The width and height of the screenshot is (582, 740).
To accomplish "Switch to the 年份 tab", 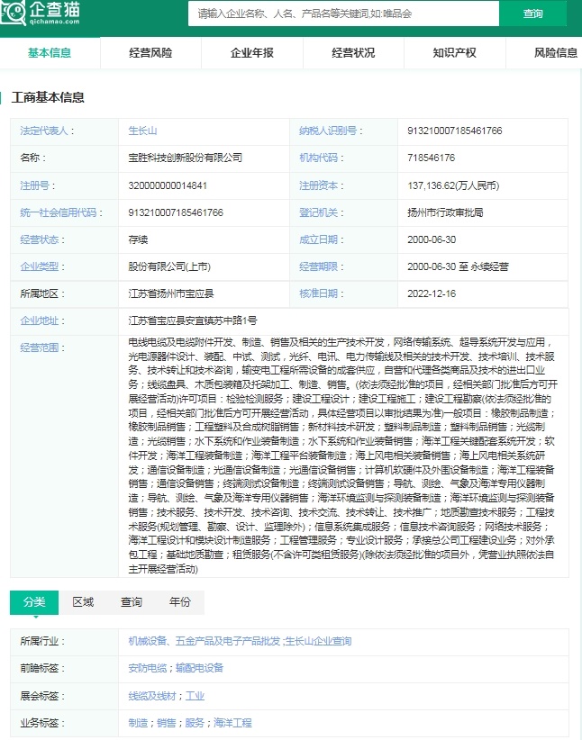I will point(180,602).
